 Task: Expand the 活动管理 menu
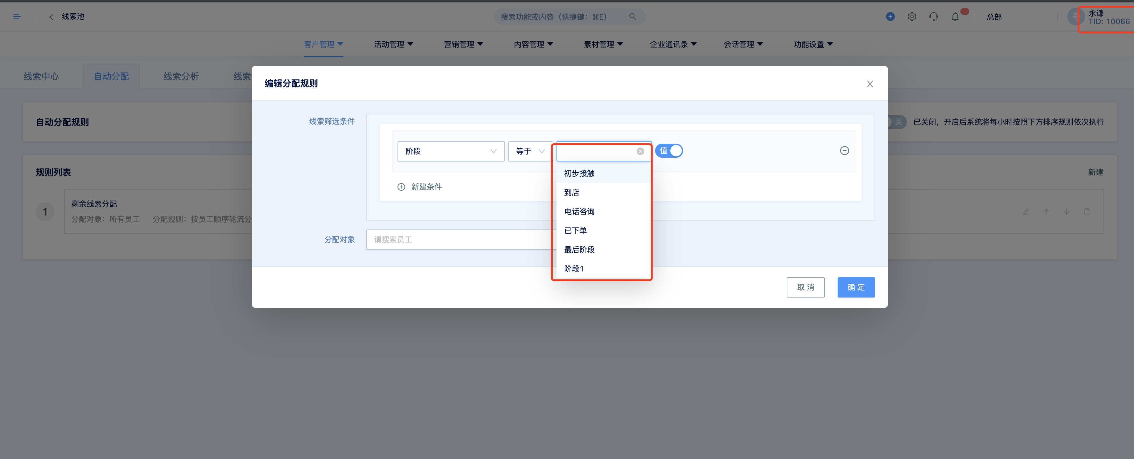pyautogui.click(x=394, y=45)
